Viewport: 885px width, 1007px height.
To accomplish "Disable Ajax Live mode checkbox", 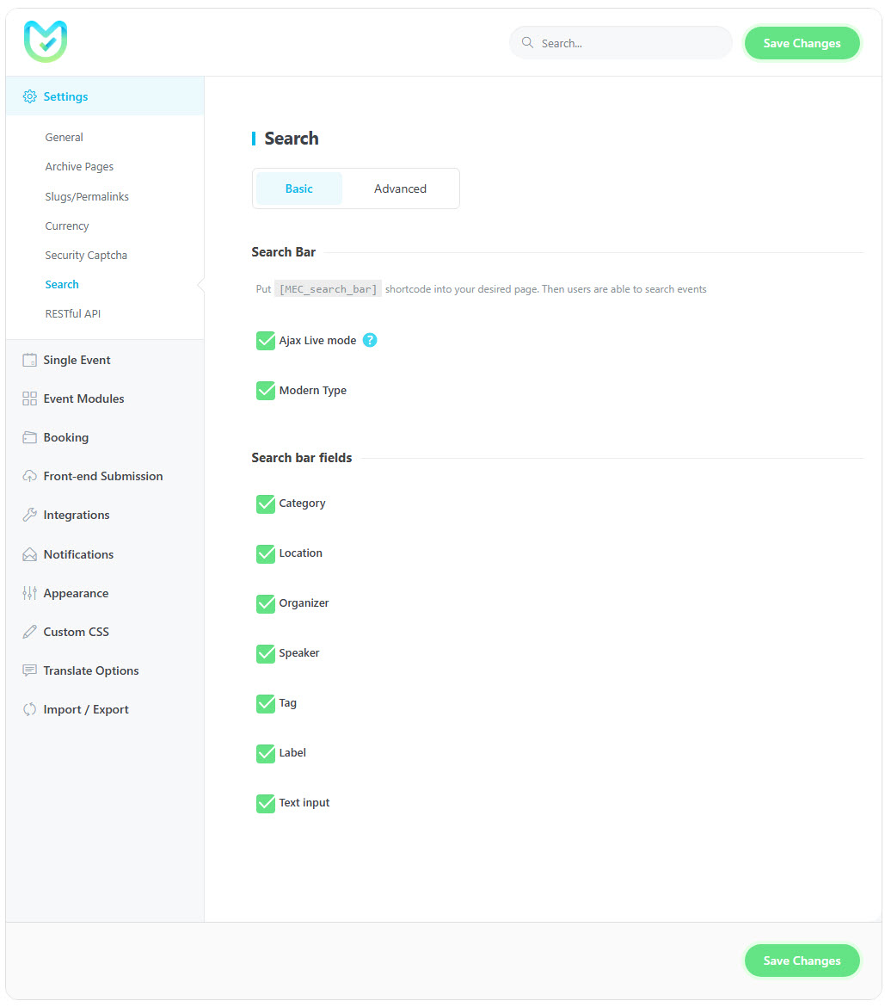I will tap(266, 341).
